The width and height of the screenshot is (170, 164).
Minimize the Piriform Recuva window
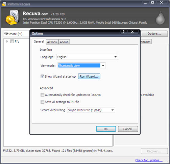(x=145, y=3)
